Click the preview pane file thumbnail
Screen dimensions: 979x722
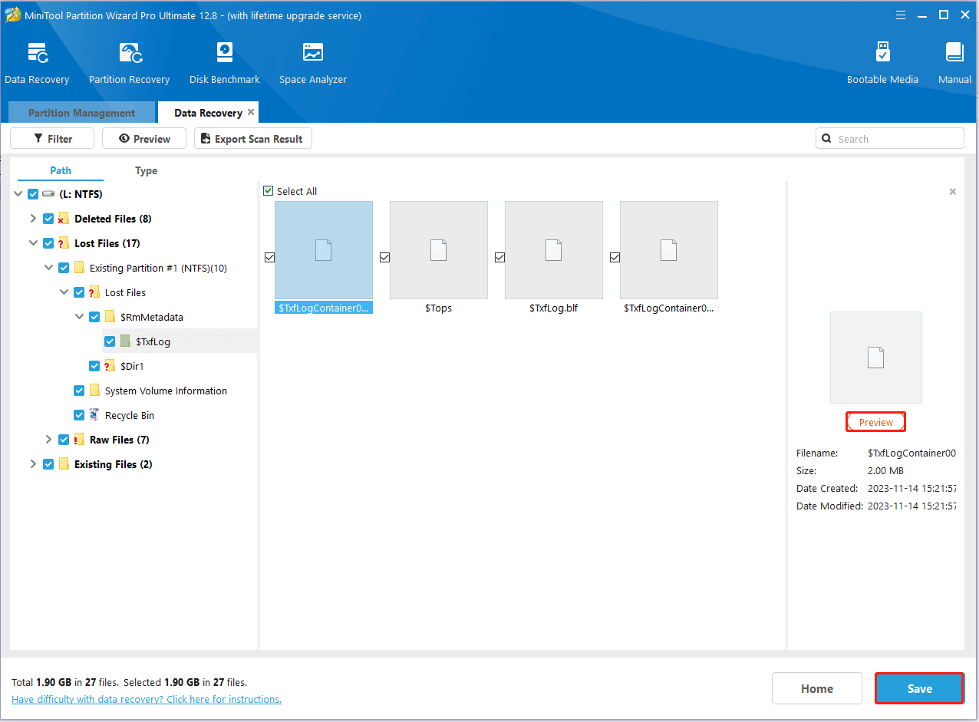point(876,358)
